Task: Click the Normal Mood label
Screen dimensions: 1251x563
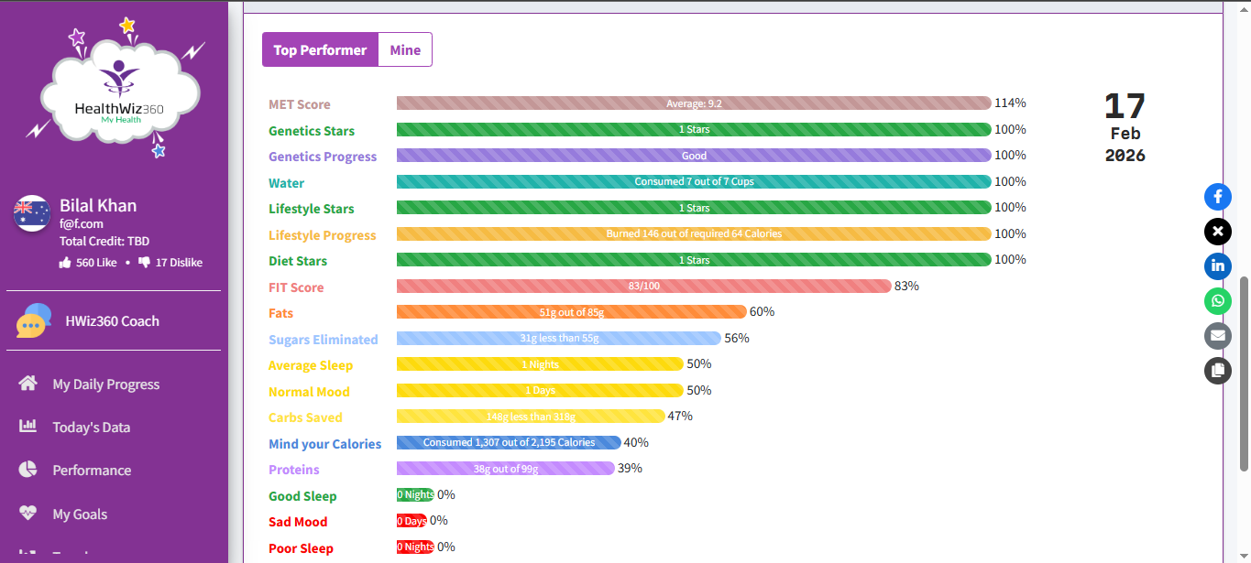Action: 309,392
